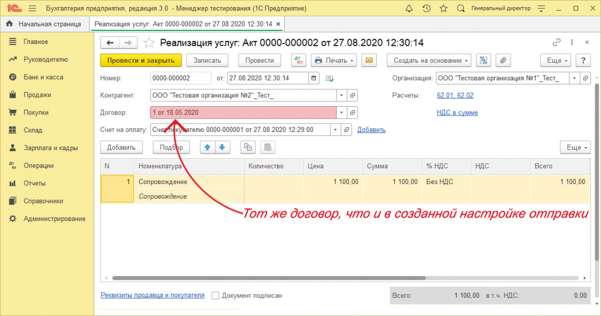
Task: Open Справочники section
Action: (x=43, y=201)
